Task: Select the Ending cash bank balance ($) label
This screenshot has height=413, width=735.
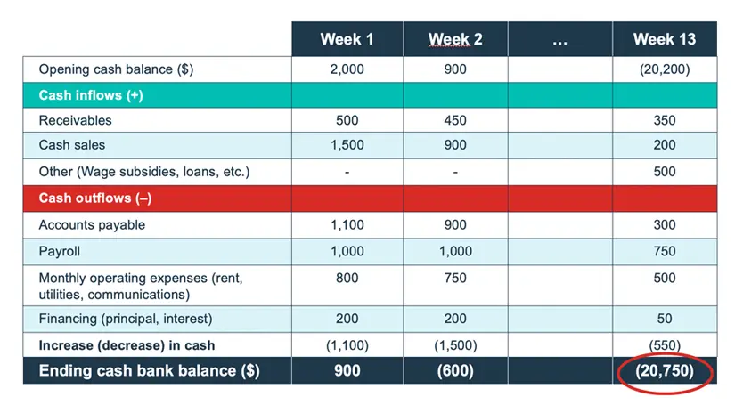Action: (149, 371)
